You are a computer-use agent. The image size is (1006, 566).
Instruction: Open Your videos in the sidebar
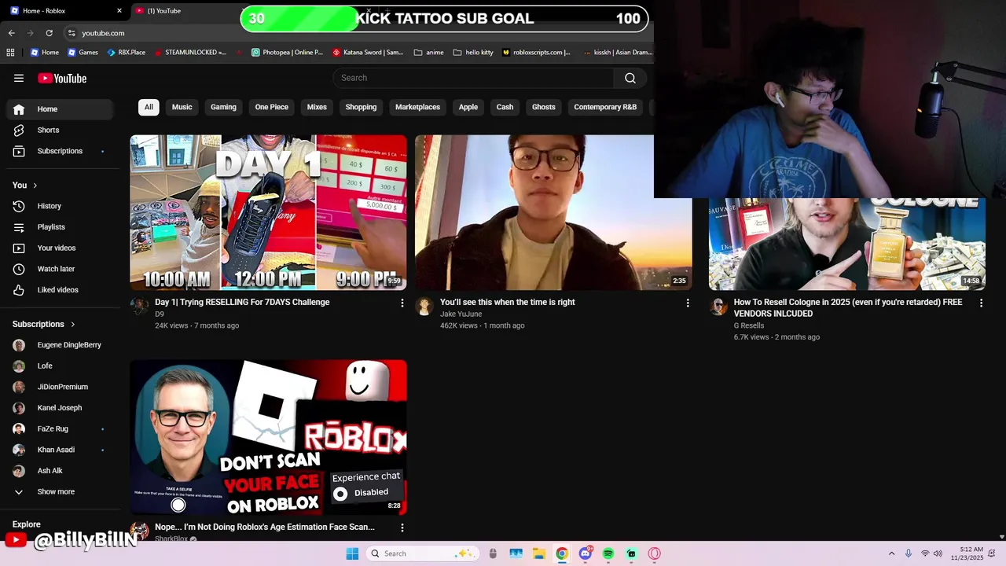click(x=60, y=248)
